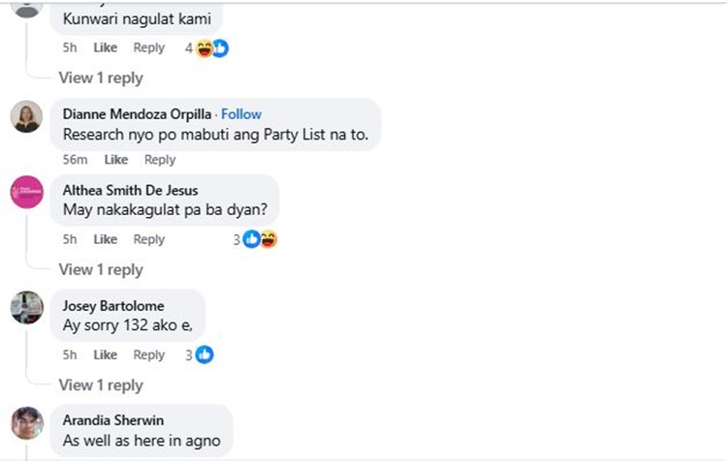Like Althea Smith De Jesus's comment
This screenshot has width=727, height=461.
pos(106,239)
